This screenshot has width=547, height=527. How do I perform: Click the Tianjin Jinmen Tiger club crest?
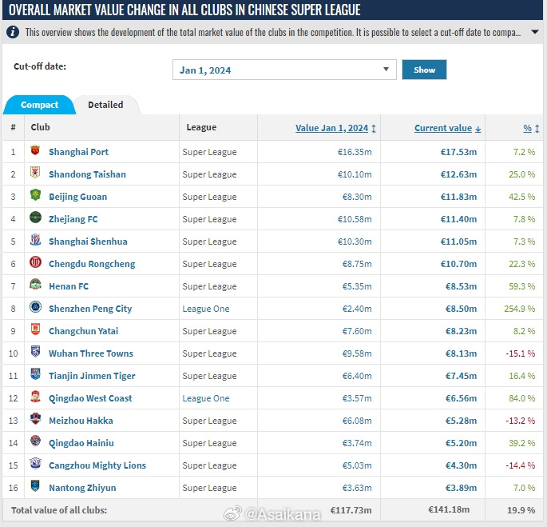35,374
